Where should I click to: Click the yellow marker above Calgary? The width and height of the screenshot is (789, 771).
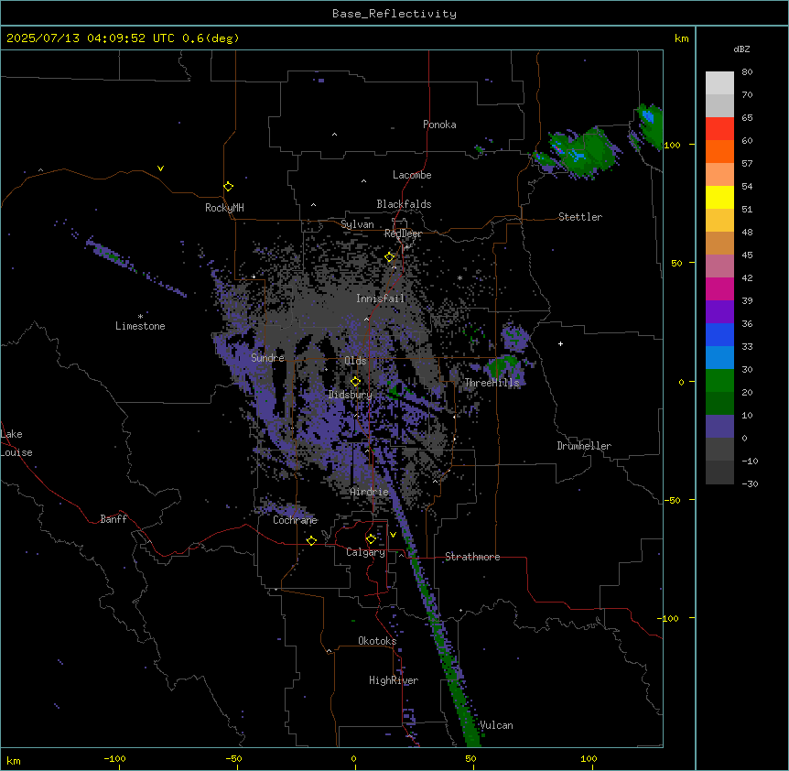371,539
